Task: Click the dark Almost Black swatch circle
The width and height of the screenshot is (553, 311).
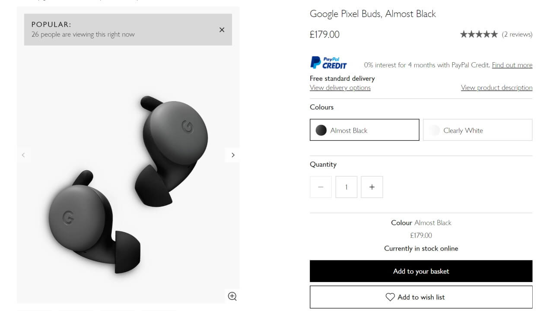Action: (321, 130)
